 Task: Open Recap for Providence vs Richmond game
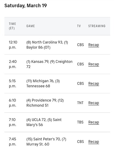click(94, 103)
